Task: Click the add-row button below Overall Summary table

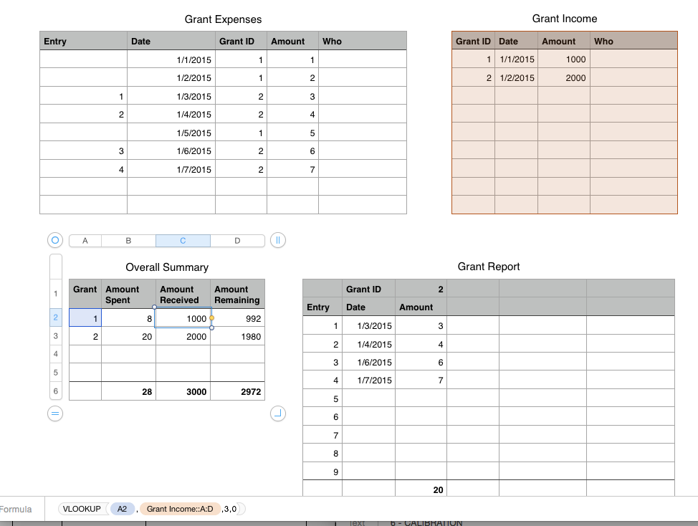Action: click(55, 413)
